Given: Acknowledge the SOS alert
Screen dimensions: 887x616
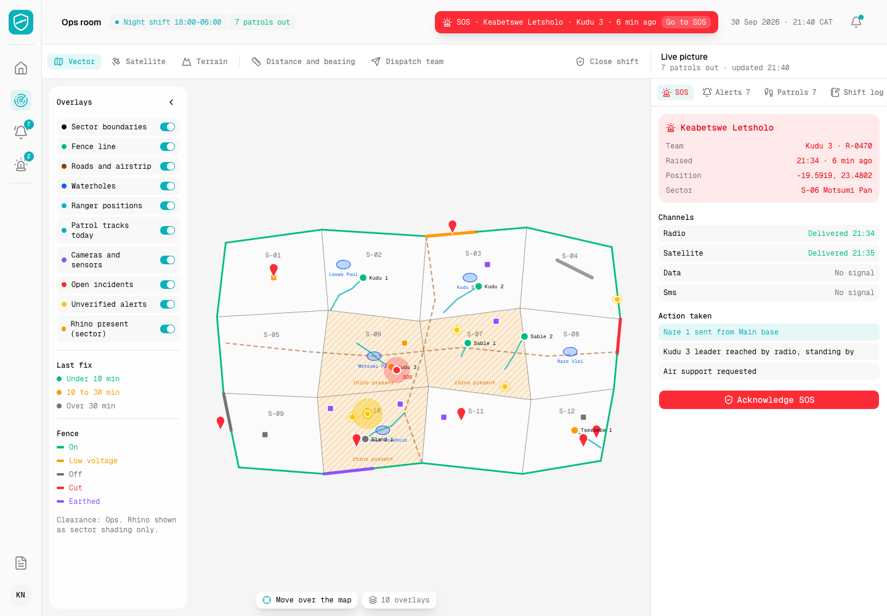Looking at the screenshot, I should point(769,400).
